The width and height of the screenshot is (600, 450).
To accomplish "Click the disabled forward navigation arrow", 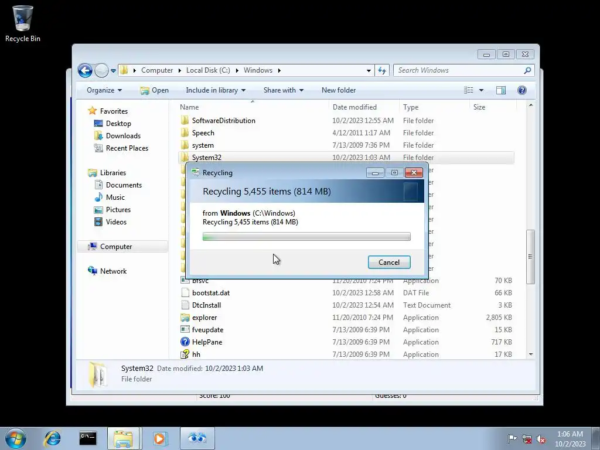I will point(101,70).
